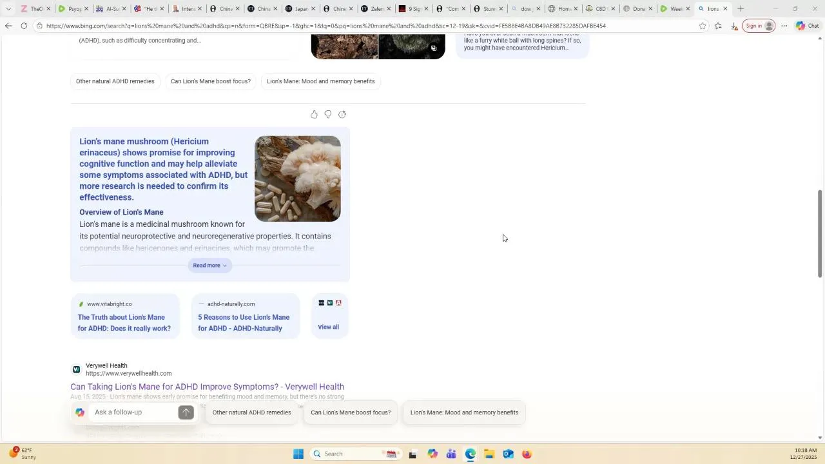Send the follow-up with arrow button
825x464 pixels.
click(x=186, y=412)
